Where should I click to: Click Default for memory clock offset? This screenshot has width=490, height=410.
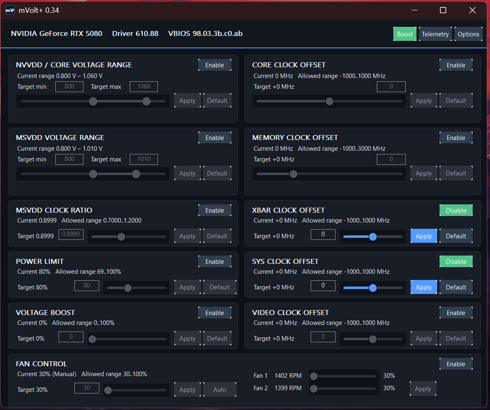point(456,173)
